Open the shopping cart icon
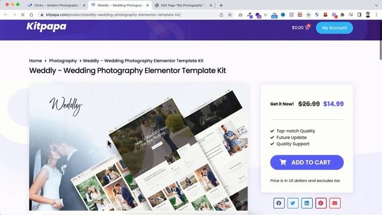 click(307, 27)
